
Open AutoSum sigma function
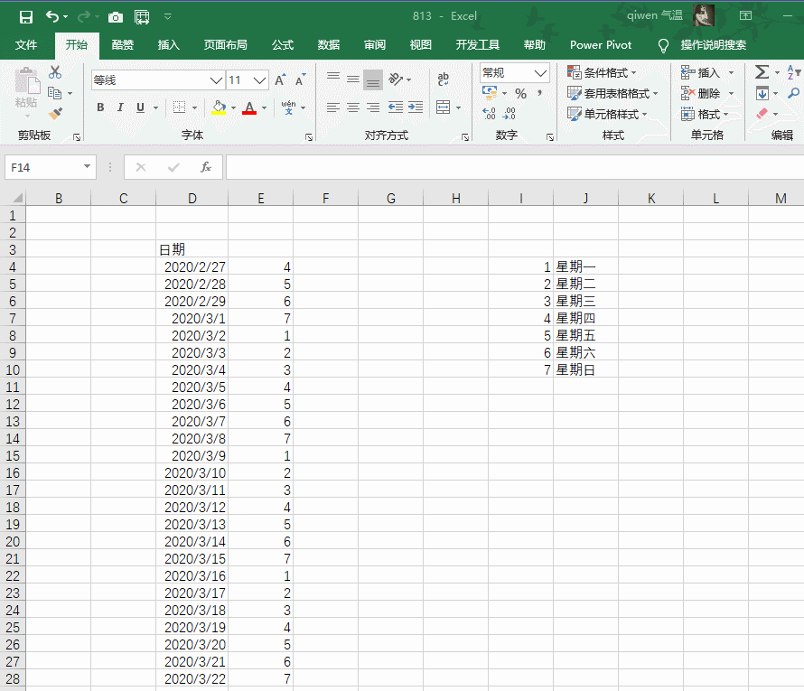762,72
